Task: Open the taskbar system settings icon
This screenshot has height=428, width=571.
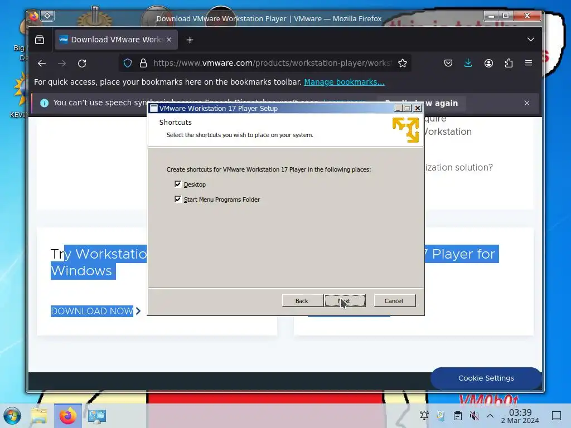Action: (97, 416)
